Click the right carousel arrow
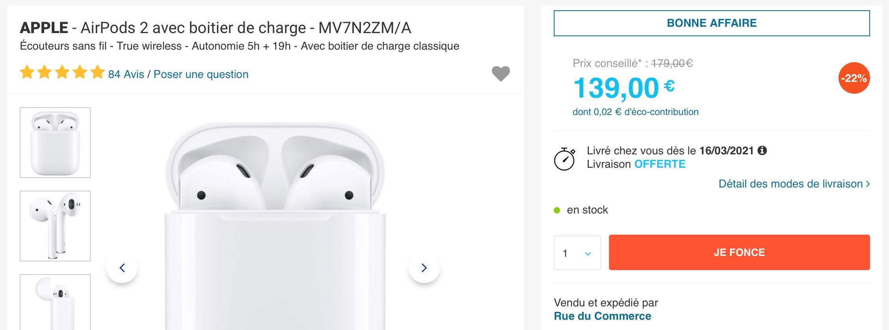The width and height of the screenshot is (889, 330). click(x=424, y=267)
